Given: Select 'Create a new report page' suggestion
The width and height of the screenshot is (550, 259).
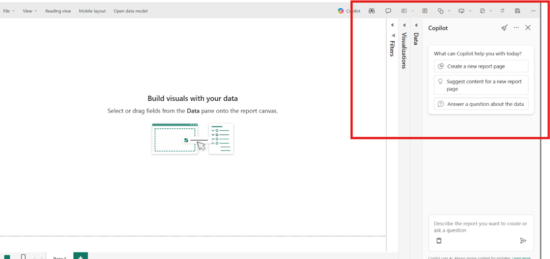Looking at the screenshot, I should tap(481, 66).
